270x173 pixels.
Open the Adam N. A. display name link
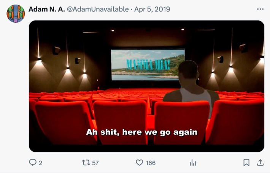[46, 9]
